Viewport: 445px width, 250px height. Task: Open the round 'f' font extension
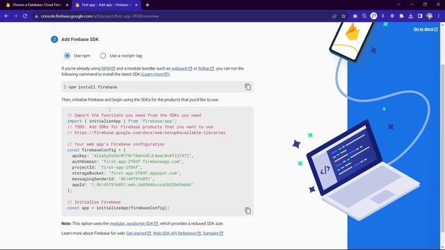tap(374, 16)
